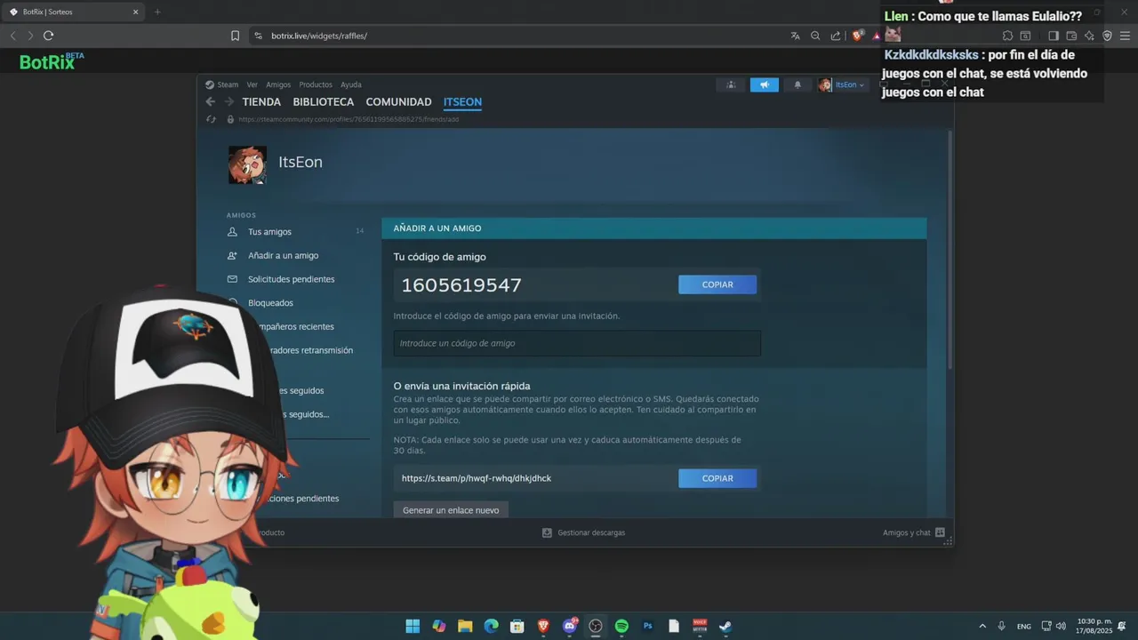Open the Leo AI sparkle icon
This screenshot has width=1138, height=640.
tap(1089, 36)
